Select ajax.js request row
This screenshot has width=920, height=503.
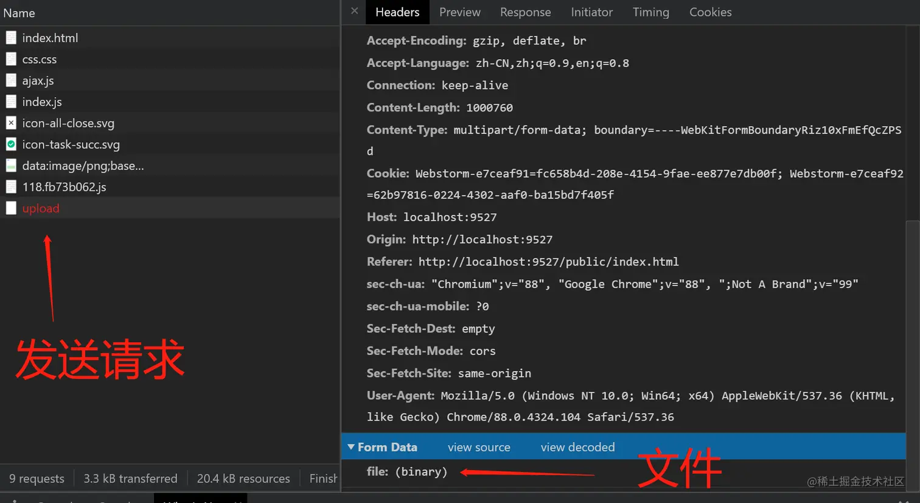(170, 80)
